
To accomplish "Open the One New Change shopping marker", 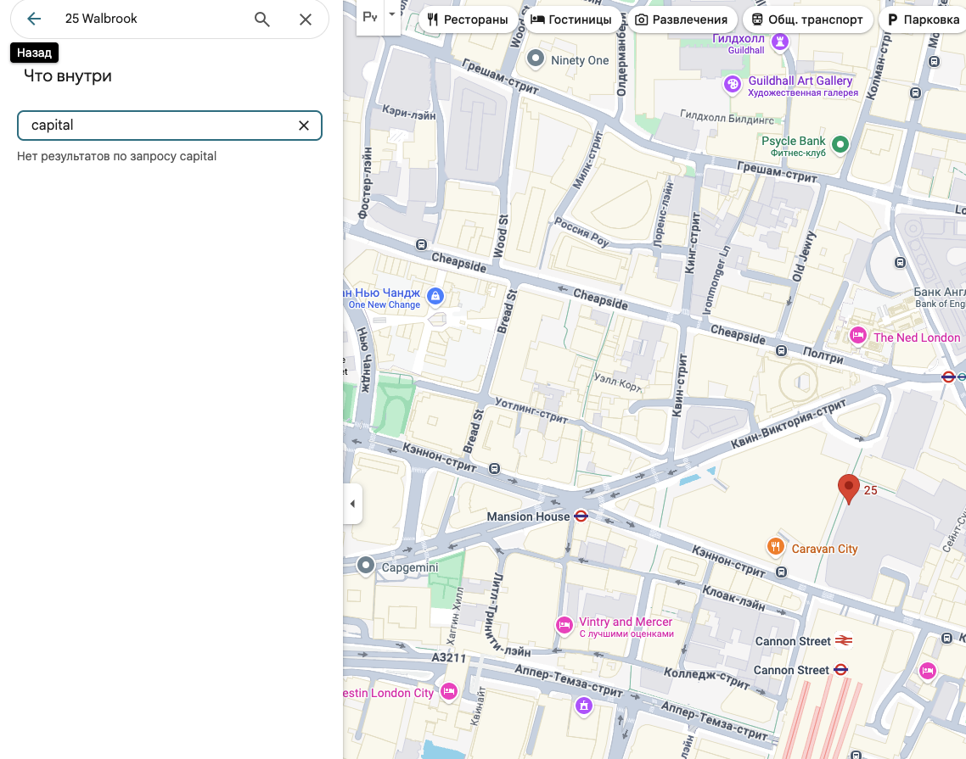I will pyautogui.click(x=435, y=296).
